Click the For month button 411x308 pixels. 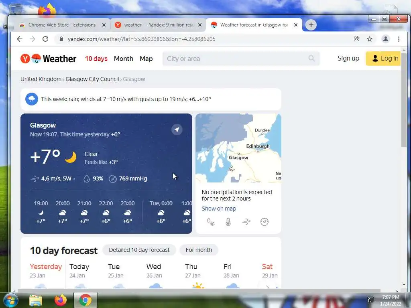(x=199, y=250)
